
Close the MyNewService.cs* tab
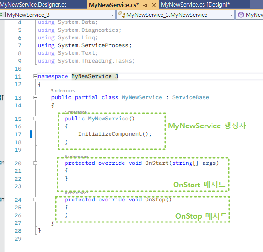pos(154,5)
